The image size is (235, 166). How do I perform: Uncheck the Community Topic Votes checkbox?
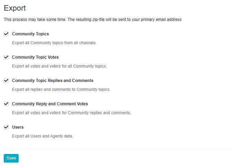pyautogui.click(x=6, y=57)
